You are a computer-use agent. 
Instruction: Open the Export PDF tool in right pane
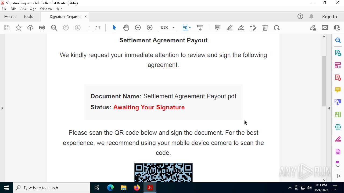coord(338,53)
